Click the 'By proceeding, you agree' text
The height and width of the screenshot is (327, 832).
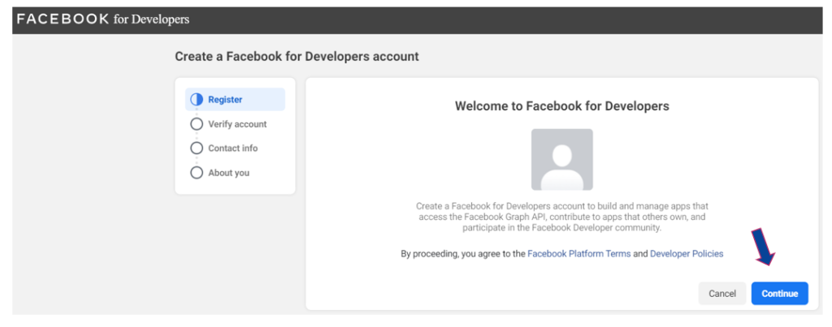tap(463, 254)
